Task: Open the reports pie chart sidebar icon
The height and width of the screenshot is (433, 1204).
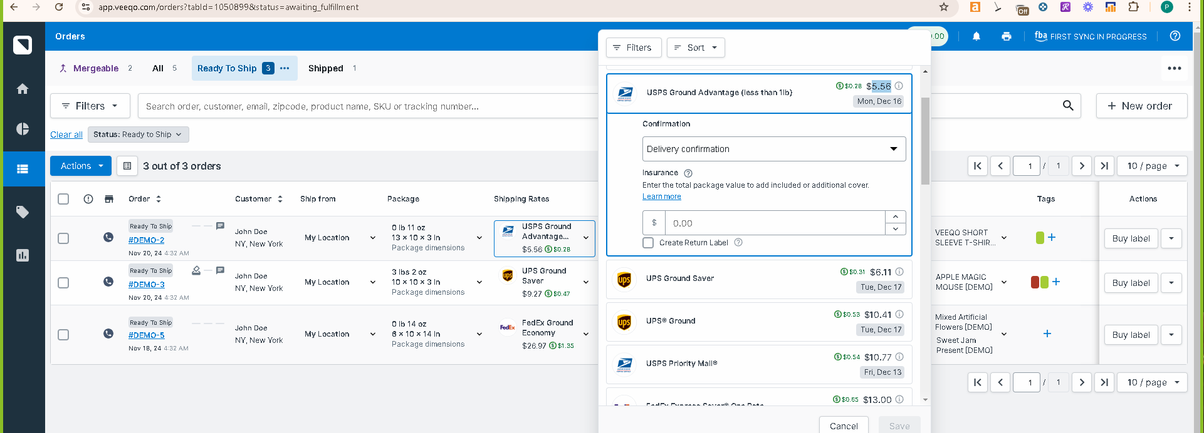Action: pos(23,129)
